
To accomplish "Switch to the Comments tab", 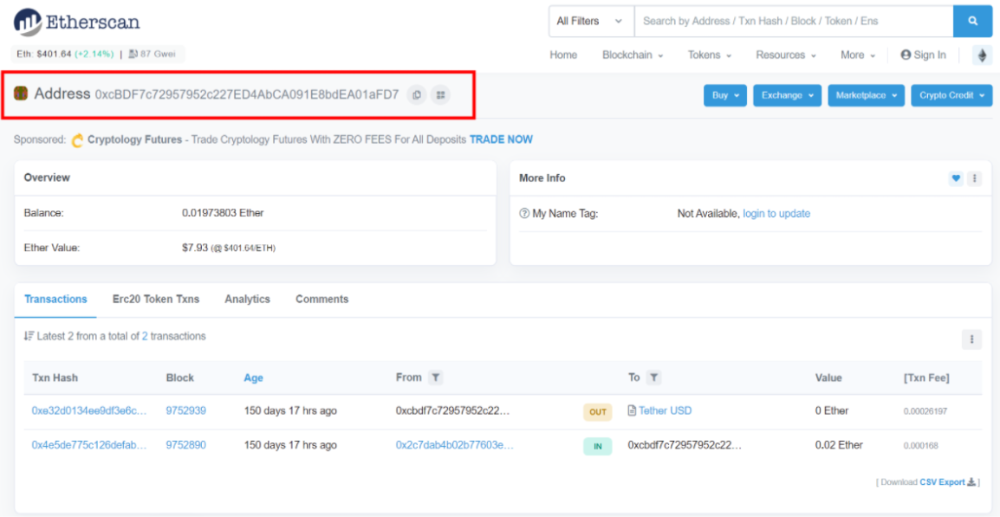I will [x=322, y=299].
